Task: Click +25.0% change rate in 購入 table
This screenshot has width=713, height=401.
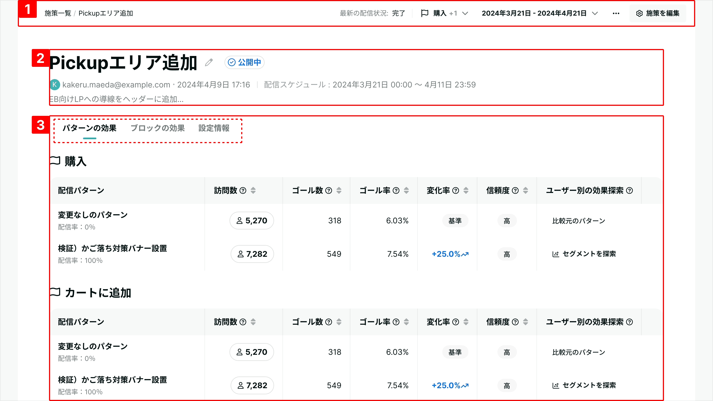Action: point(450,254)
